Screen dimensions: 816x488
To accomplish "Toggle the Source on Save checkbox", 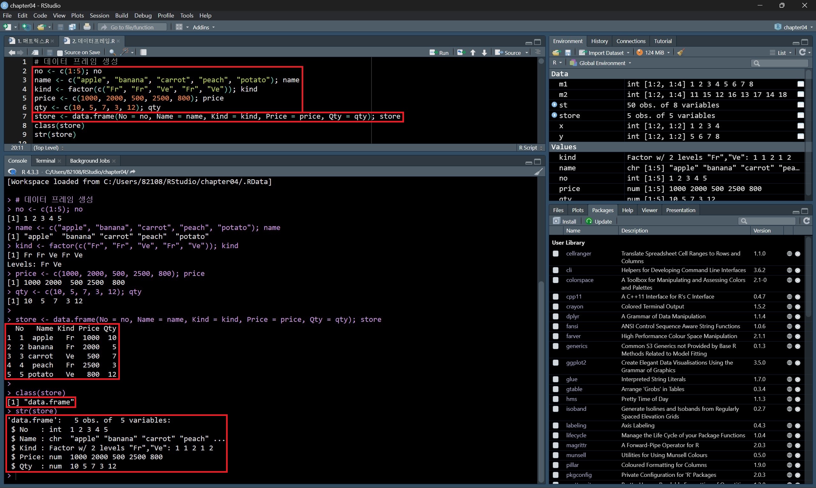I will 60,53.
